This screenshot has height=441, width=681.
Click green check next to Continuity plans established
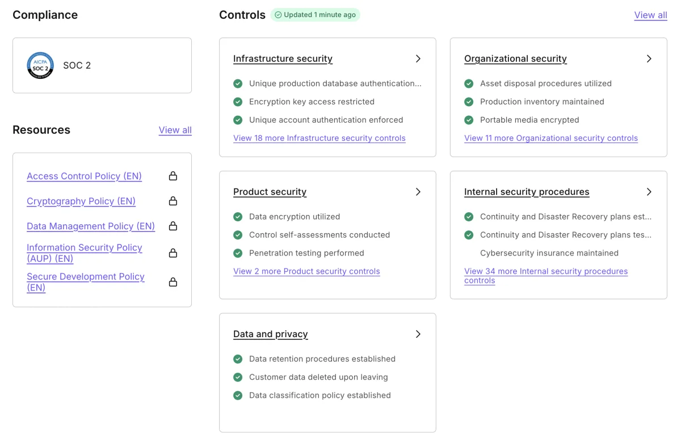[469, 216]
